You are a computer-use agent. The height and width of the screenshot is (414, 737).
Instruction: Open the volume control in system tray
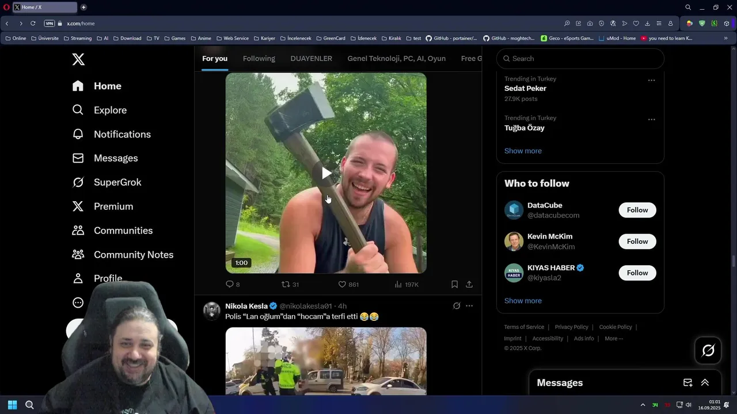[689, 405]
